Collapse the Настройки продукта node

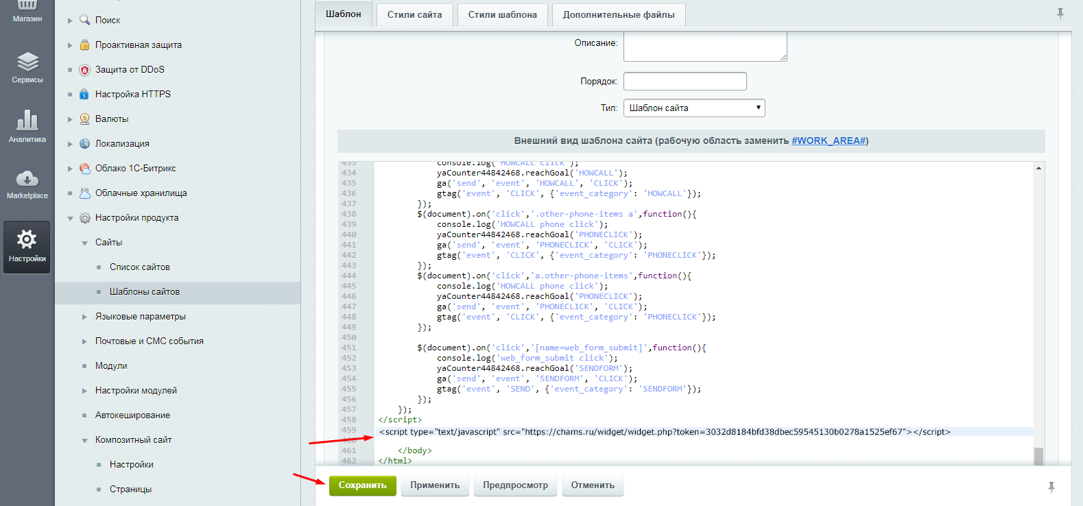(x=70, y=218)
